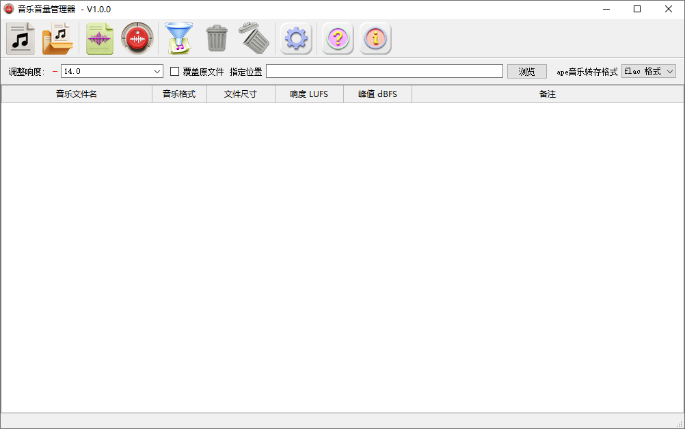Viewport: 685px width, 429px height.
Task: Open 调整响度 loudness dropdown showing 14.0
Action: [112, 71]
